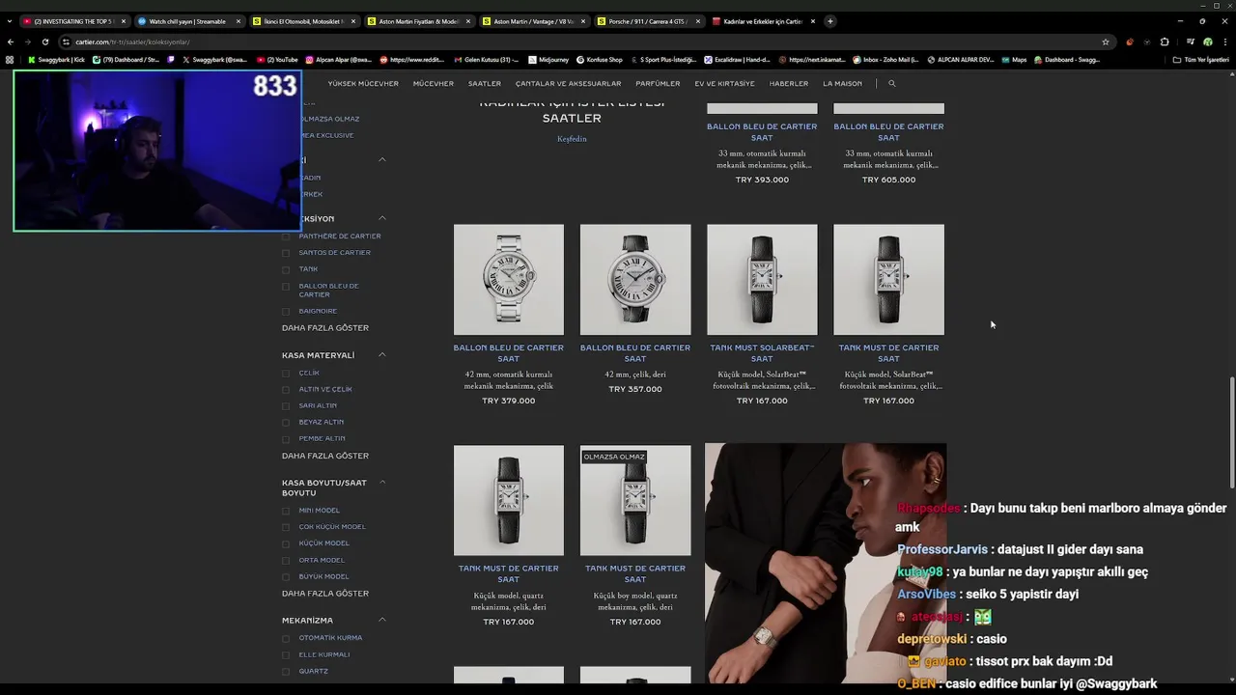Open the Mücevher menu item

(434, 84)
